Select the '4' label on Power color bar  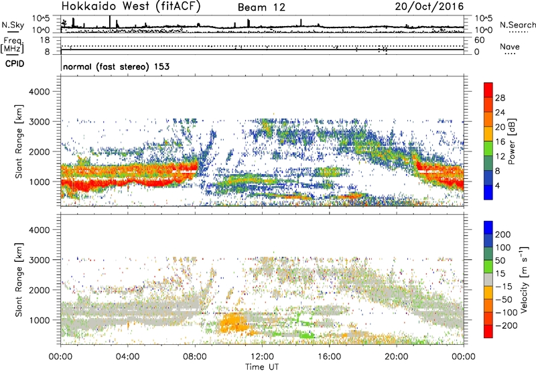pos(498,185)
